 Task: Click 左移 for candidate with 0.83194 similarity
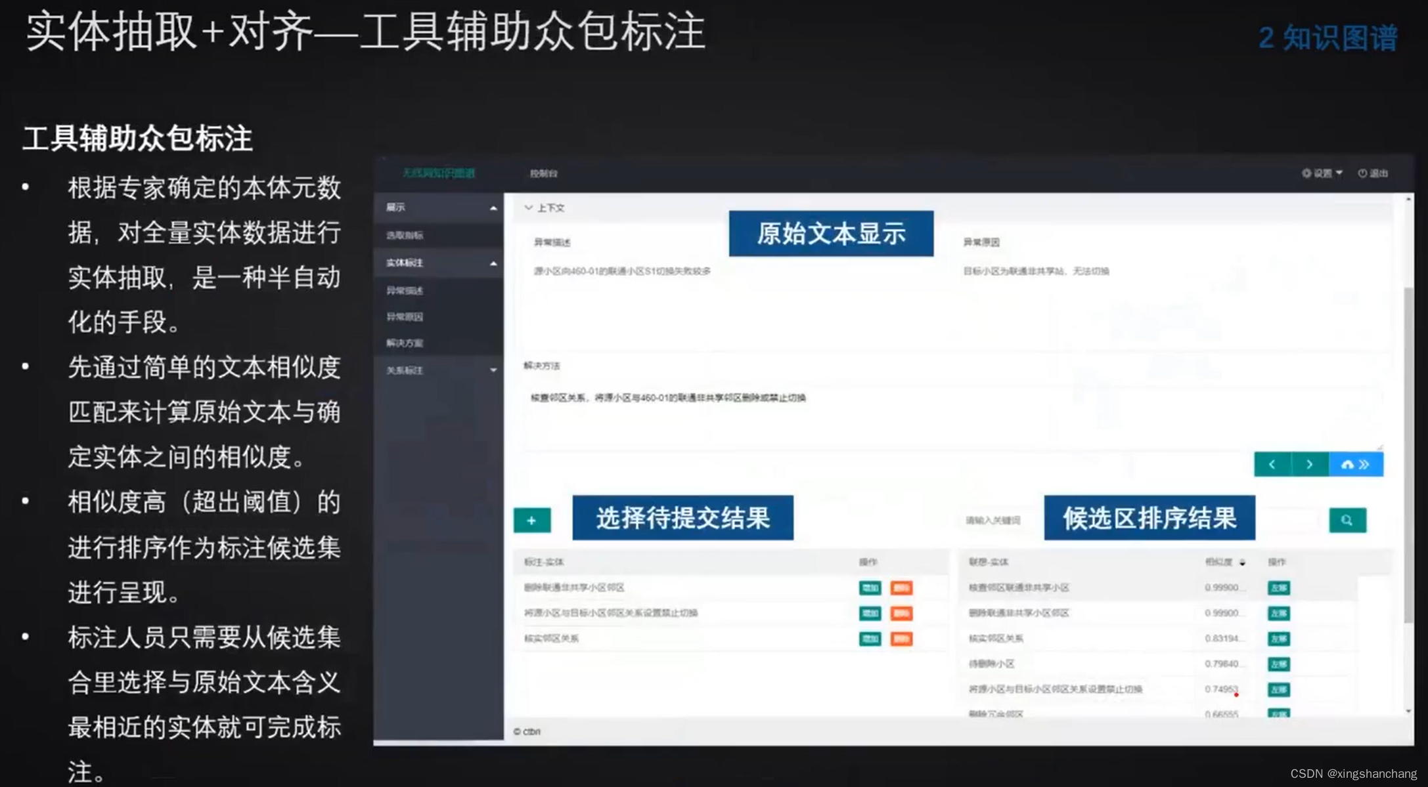1278,639
